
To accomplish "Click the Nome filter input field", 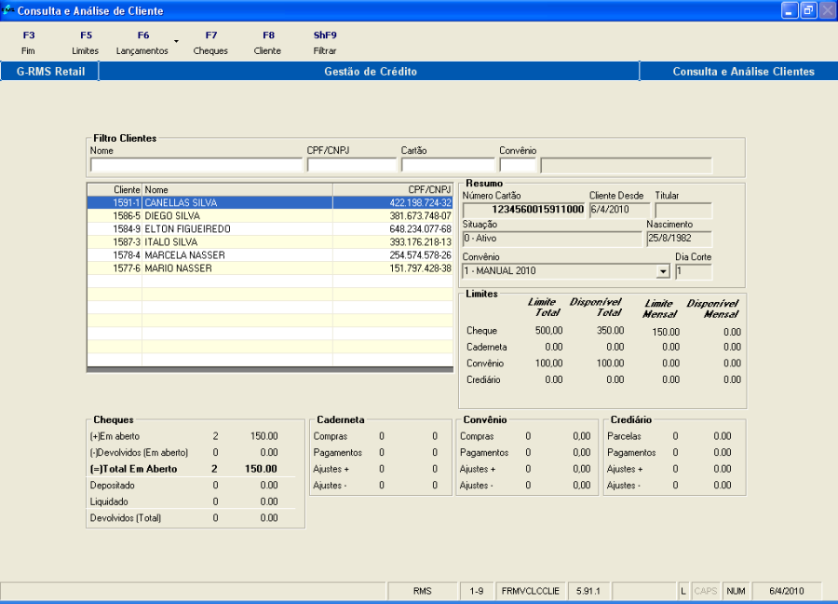I will click(196, 165).
